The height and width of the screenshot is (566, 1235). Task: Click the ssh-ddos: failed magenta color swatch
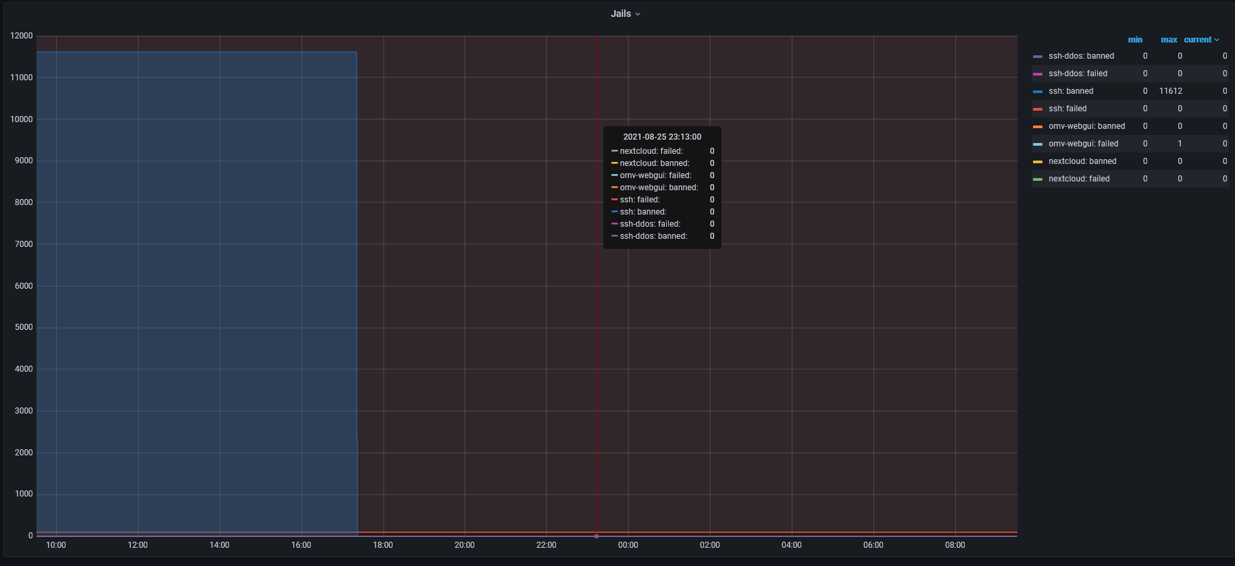pyautogui.click(x=1038, y=74)
